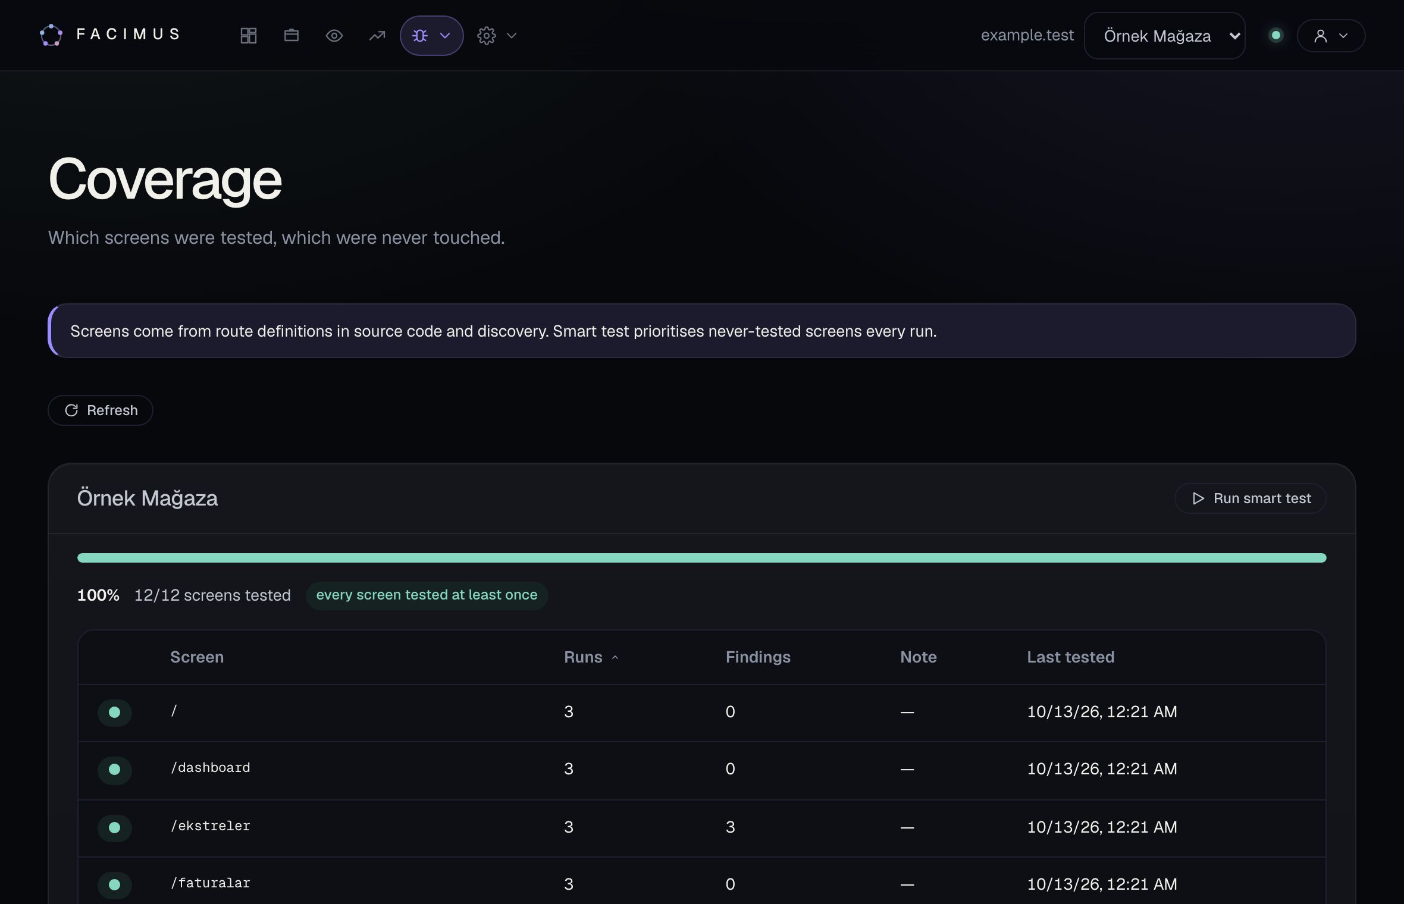Click findings count 3 in /ekstreler row
This screenshot has width=1404, height=904.
731,827
